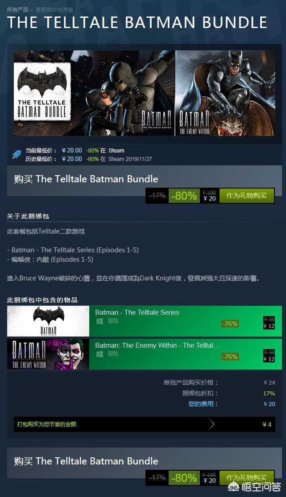The image size is (286, 497).
Task: Open Batman: The Enemy Within thumbnail
Action: pos(48,354)
